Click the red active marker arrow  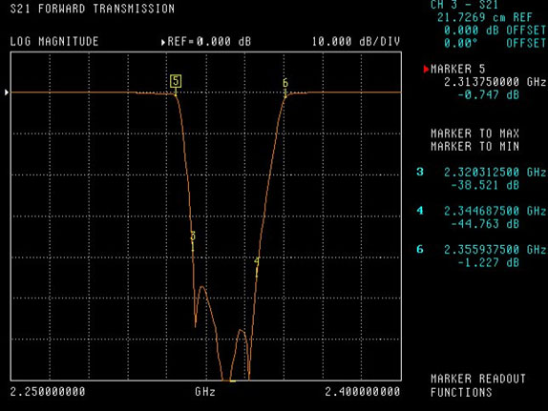(426, 69)
